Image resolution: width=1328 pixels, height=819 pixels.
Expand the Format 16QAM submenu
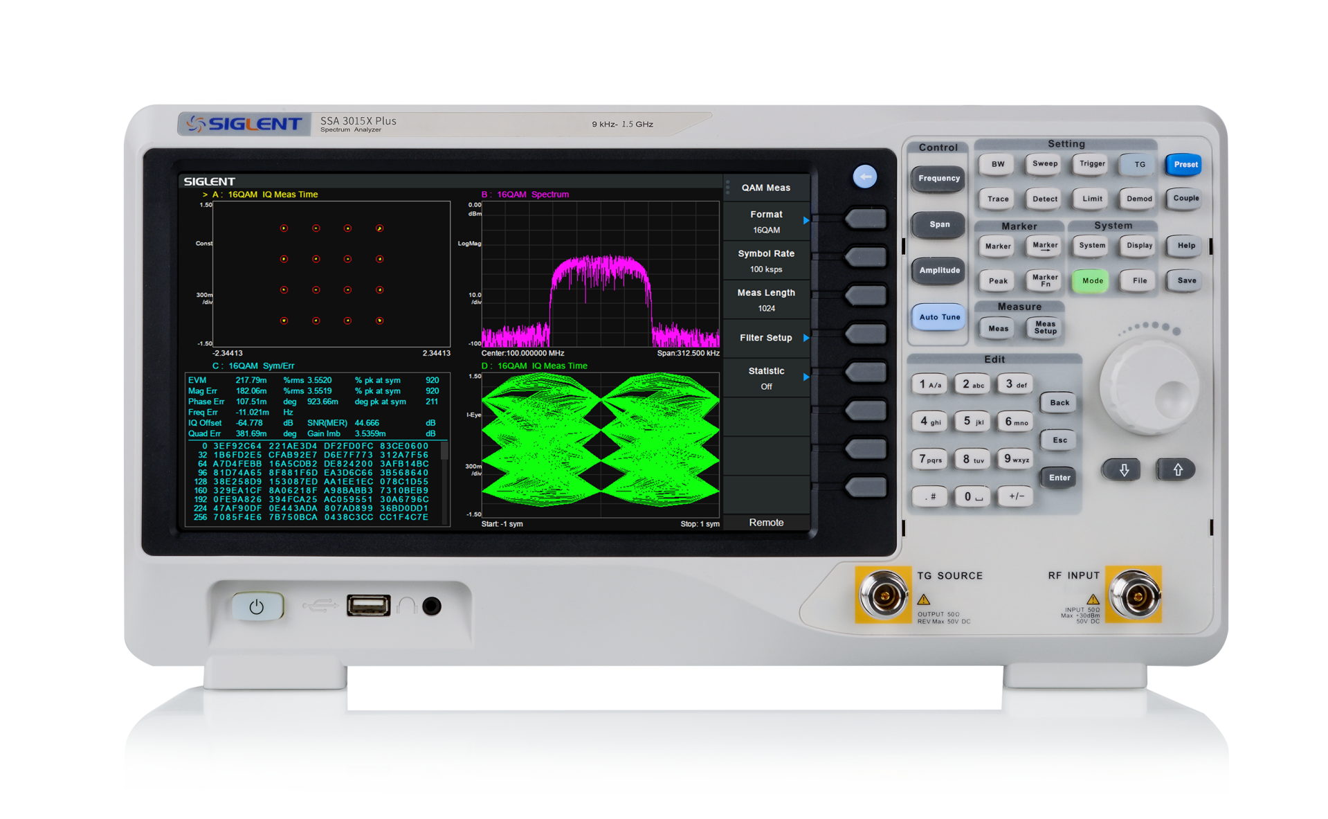click(767, 222)
